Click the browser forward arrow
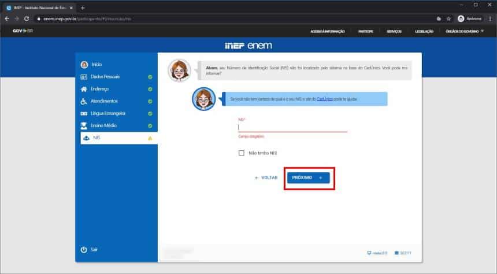This screenshot has height=274, width=497. pyautogui.click(x=17, y=18)
